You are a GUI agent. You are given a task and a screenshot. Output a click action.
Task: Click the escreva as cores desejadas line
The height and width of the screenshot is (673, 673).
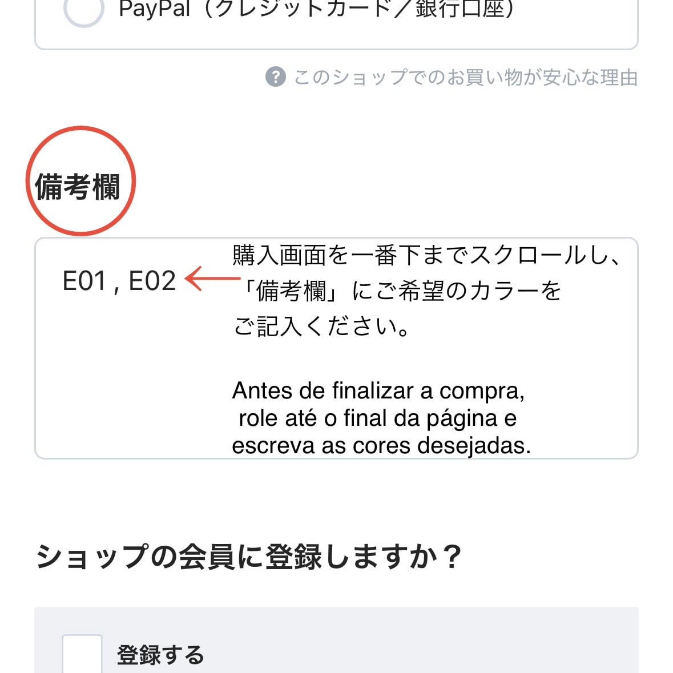pos(381,446)
